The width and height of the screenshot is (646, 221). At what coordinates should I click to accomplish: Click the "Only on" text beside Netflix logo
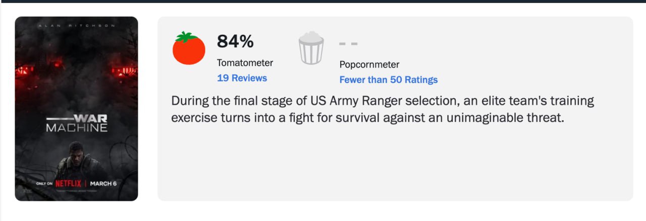[44, 184]
